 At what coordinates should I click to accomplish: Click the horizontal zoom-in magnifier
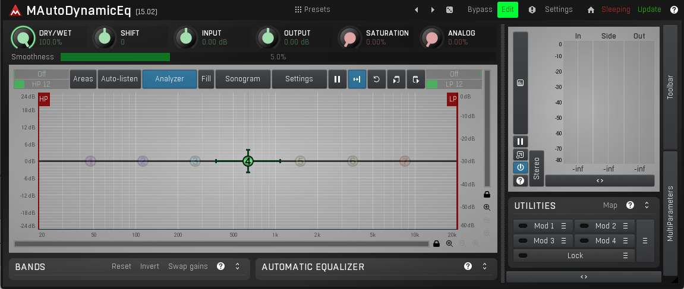point(449,244)
